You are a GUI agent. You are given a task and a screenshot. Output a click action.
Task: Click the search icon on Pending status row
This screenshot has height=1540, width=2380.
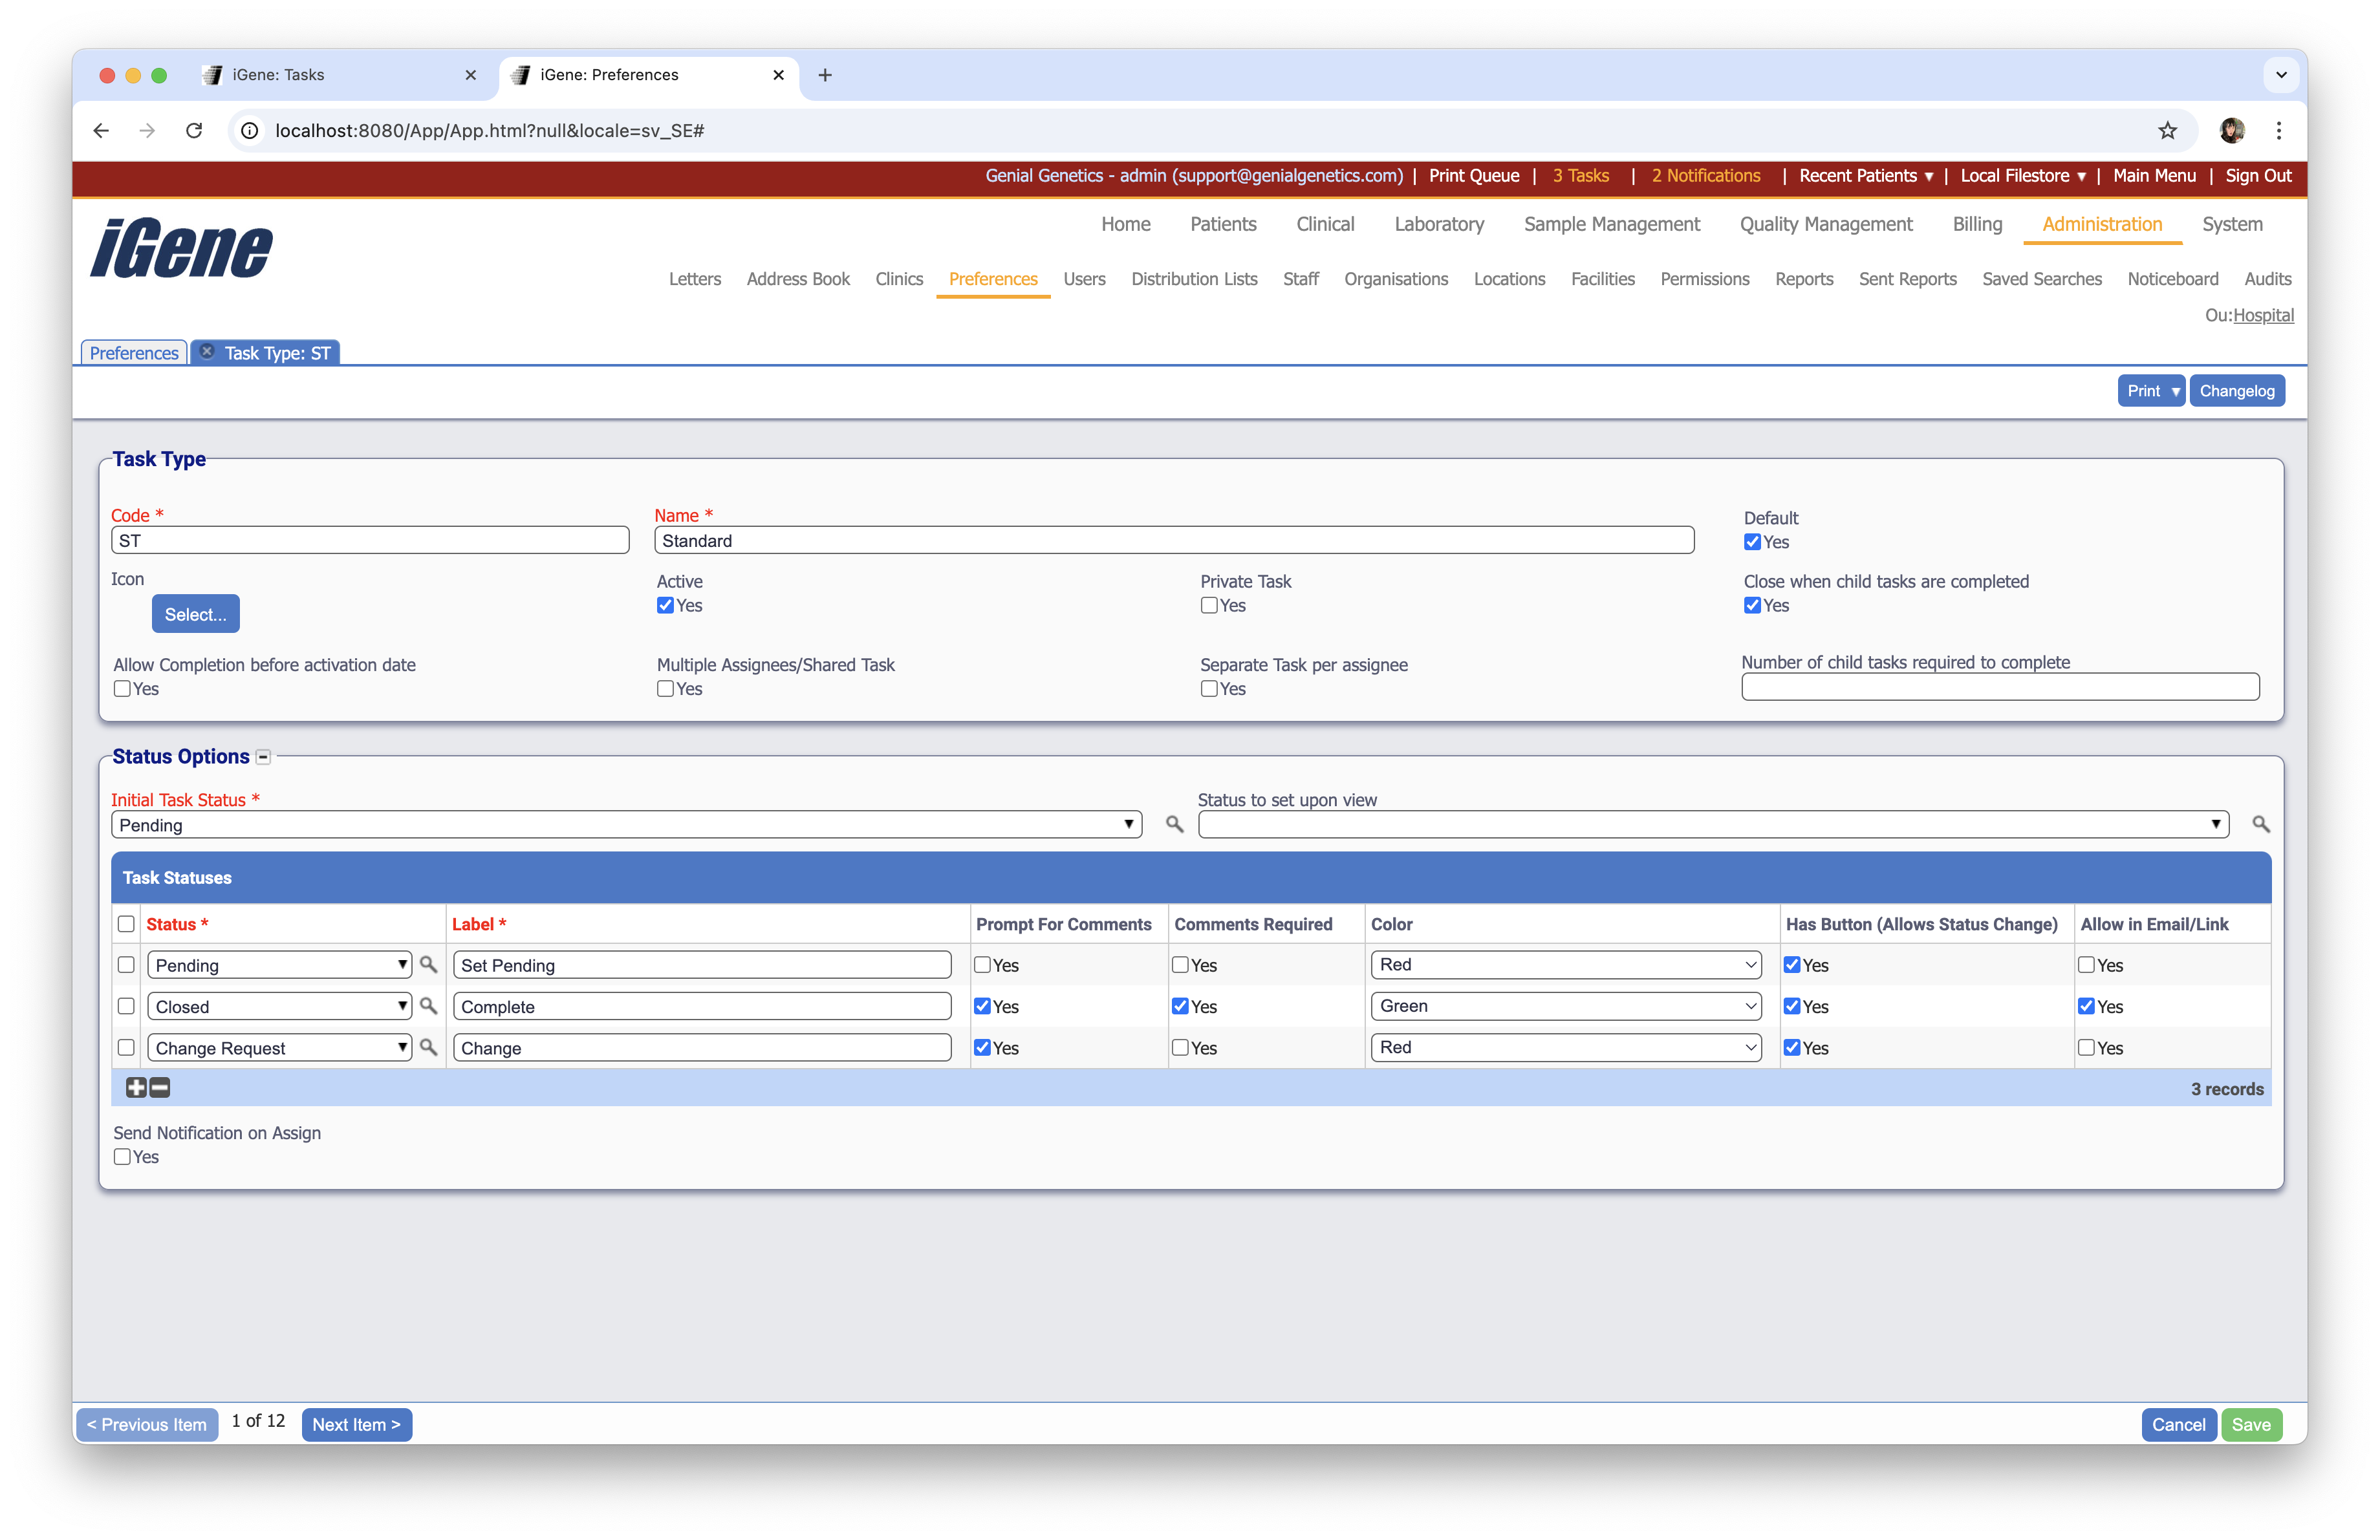tap(428, 965)
